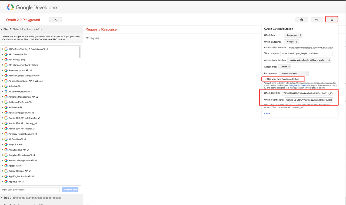The height and width of the screenshot is (205, 346).
Task: Click the OAuth 2.0 Playground title
Action: point(23,20)
